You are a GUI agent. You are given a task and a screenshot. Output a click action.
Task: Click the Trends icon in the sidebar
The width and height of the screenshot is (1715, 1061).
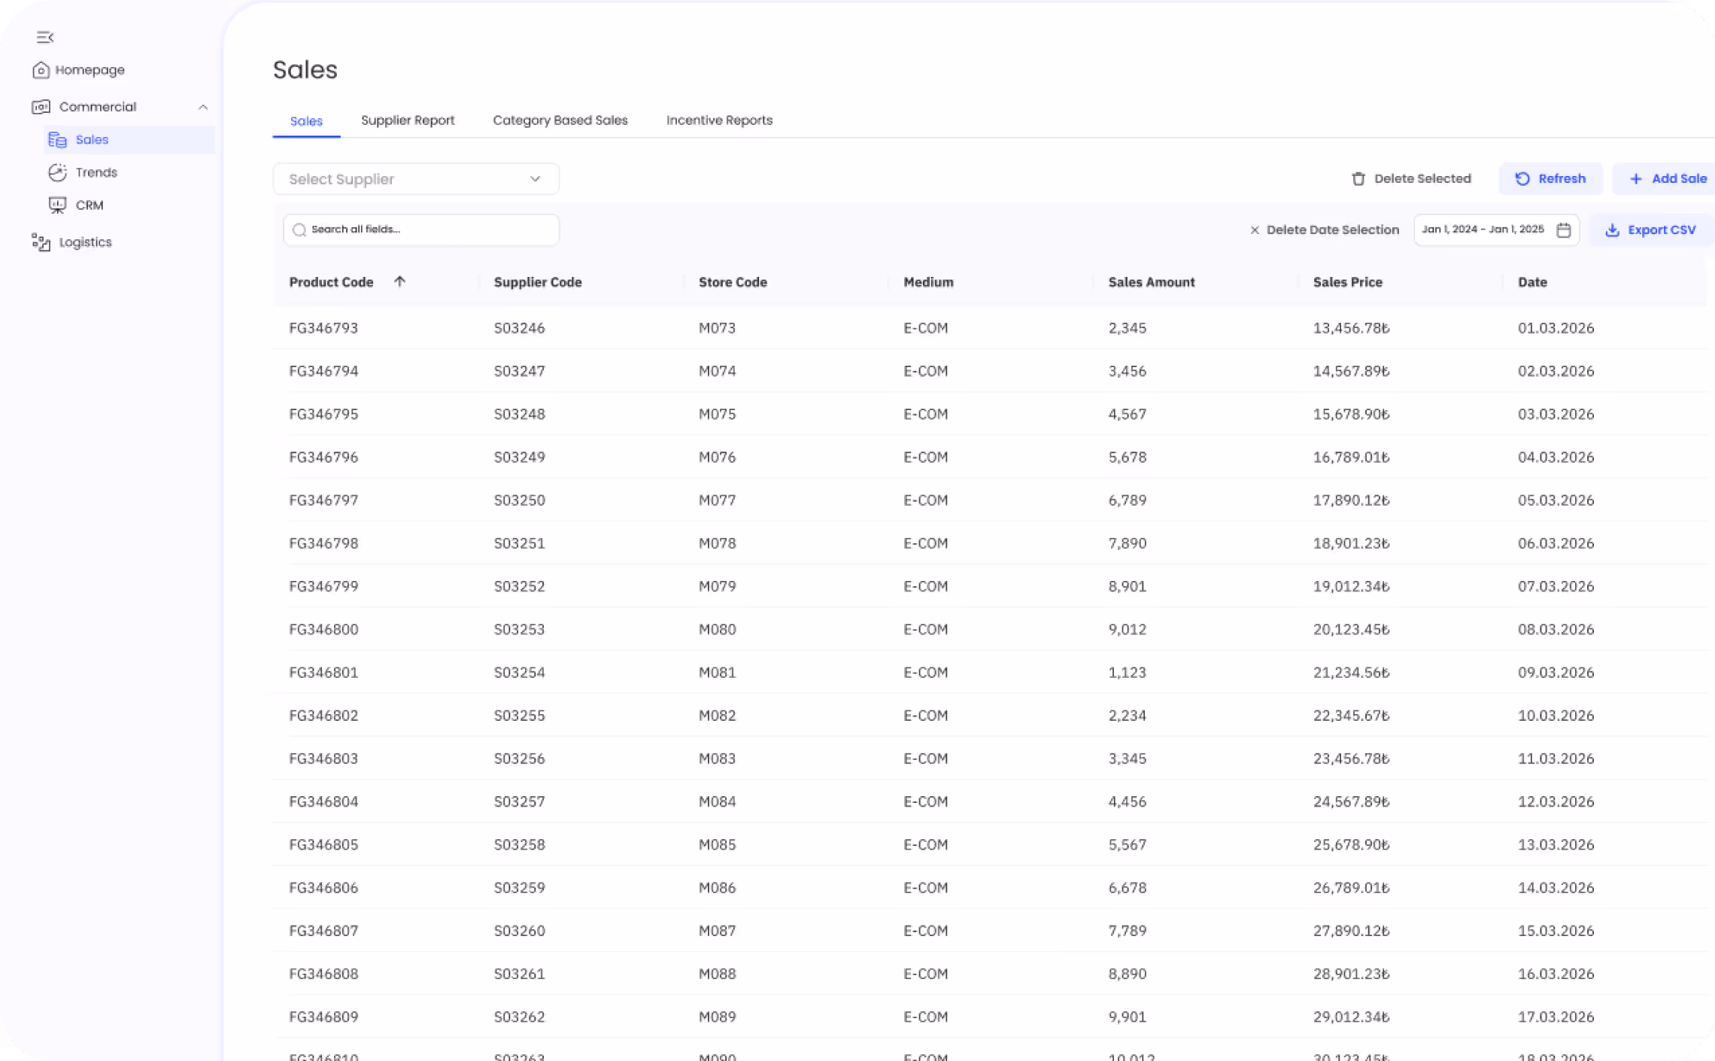56,172
